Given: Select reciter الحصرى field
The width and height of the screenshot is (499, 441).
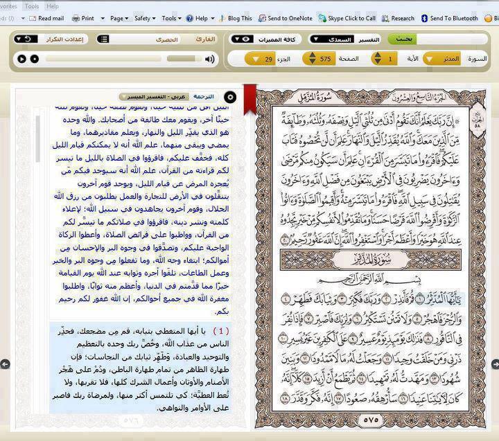Looking at the screenshot, I should point(167,39).
